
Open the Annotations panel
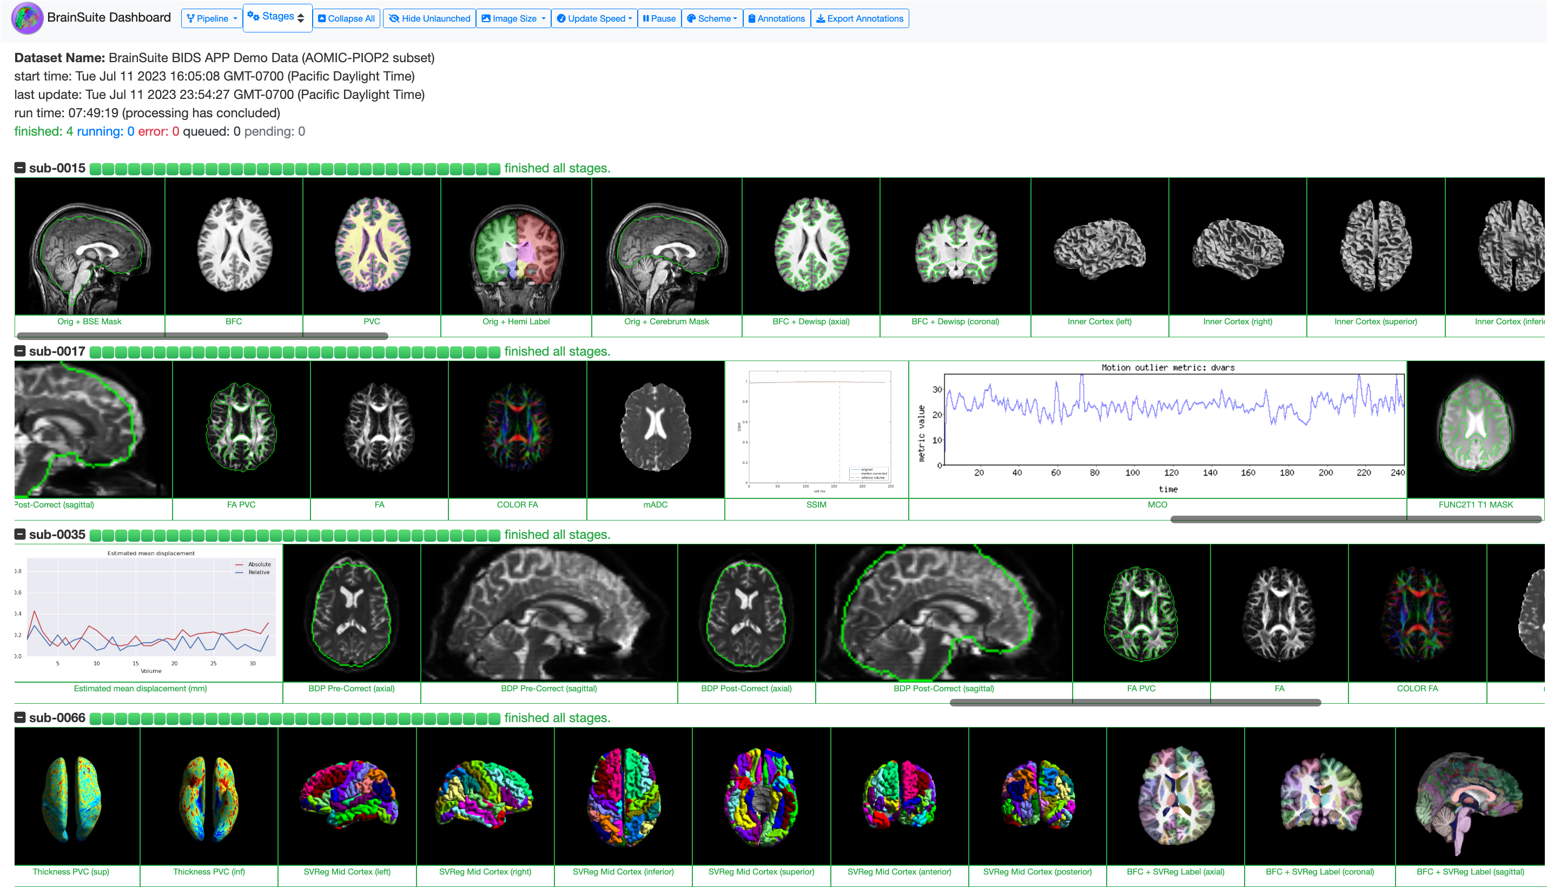pyautogui.click(x=777, y=18)
